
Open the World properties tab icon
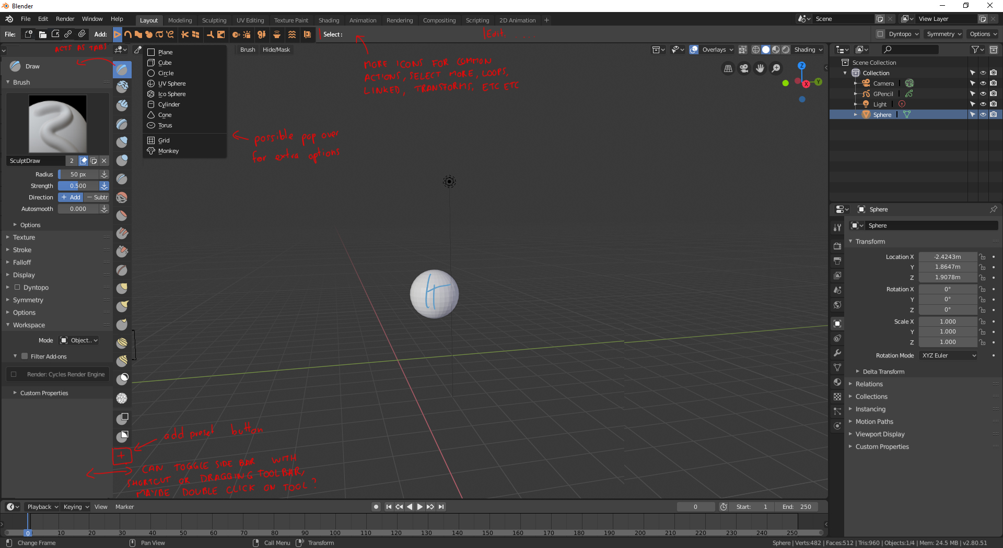(x=837, y=305)
